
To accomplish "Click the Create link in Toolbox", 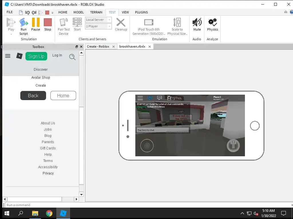I will pos(41,86).
